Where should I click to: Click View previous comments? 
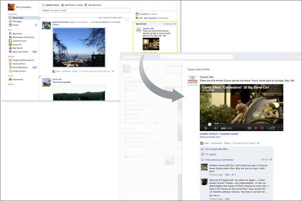(219, 160)
